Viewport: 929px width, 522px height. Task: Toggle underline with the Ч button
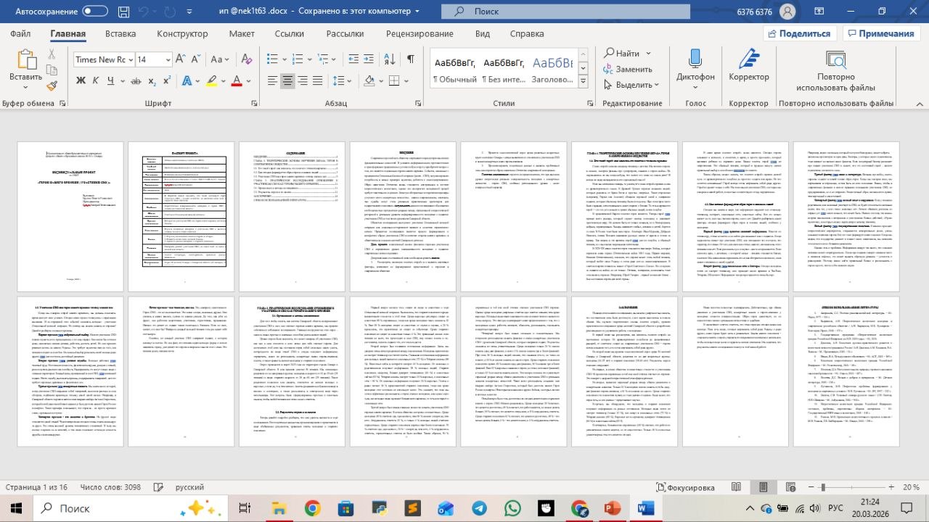pyautogui.click(x=111, y=80)
